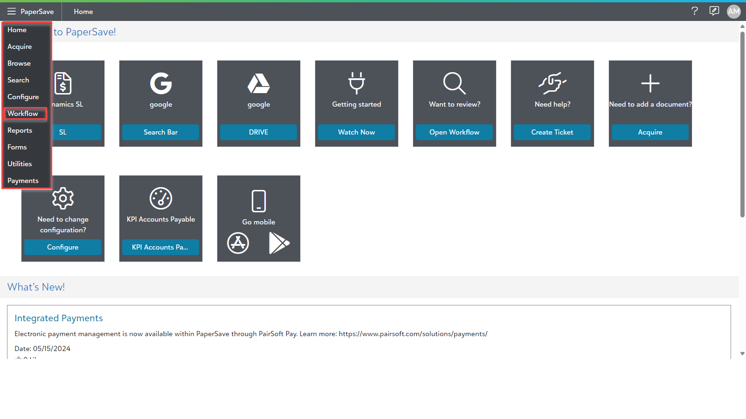Open the Integrated Payments news heading
This screenshot has height=419, width=746.
coord(59,318)
